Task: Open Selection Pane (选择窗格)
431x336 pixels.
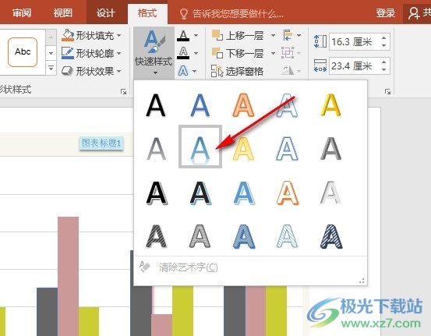Action: 237,71
